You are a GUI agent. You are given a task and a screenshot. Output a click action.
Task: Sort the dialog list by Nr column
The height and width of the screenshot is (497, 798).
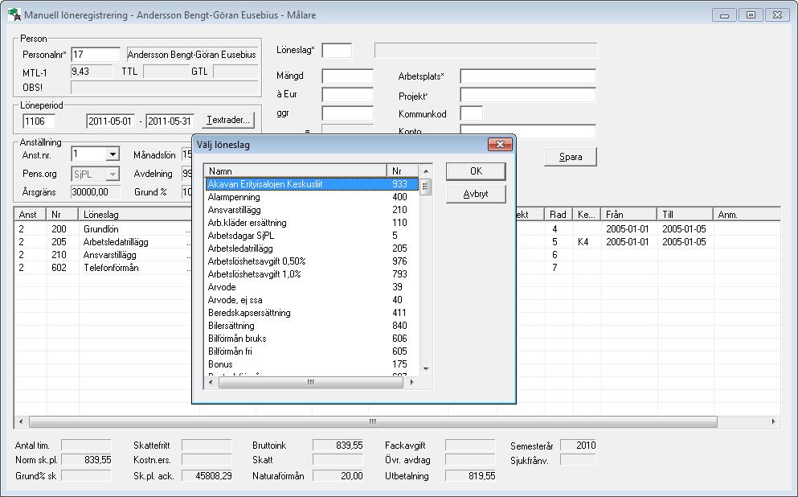tap(403, 171)
